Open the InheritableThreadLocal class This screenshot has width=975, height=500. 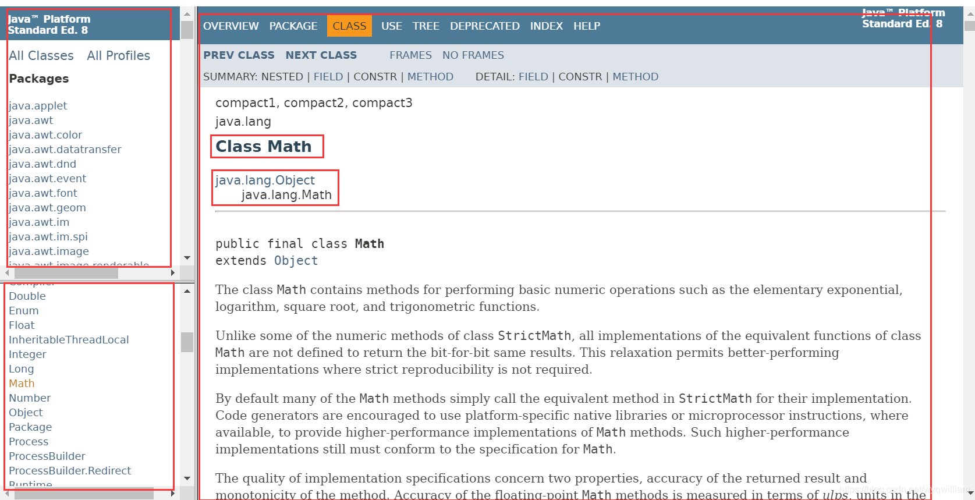[69, 340]
